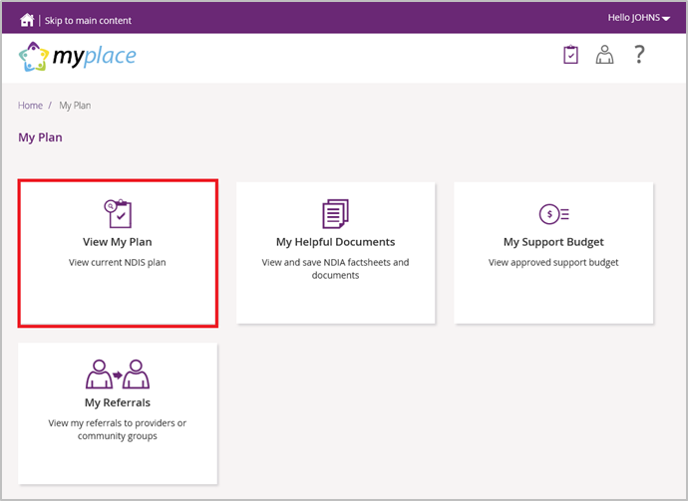This screenshot has height=501, width=688.
Task: Open My Support Budget tile title
Action: pos(553,242)
